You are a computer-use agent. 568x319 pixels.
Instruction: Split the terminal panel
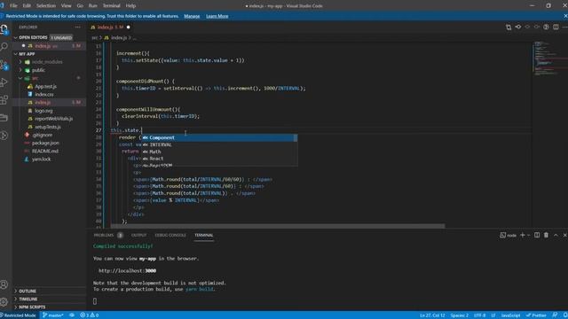click(x=537, y=235)
